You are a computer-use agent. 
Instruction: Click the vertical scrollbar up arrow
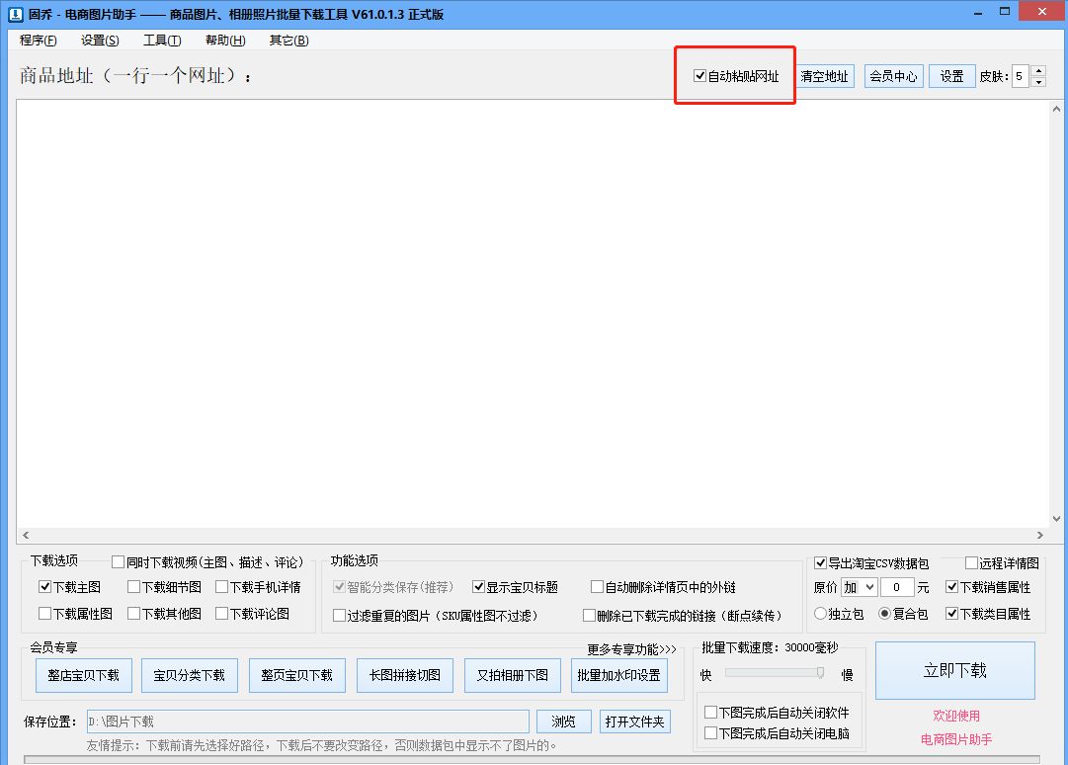[1056, 109]
